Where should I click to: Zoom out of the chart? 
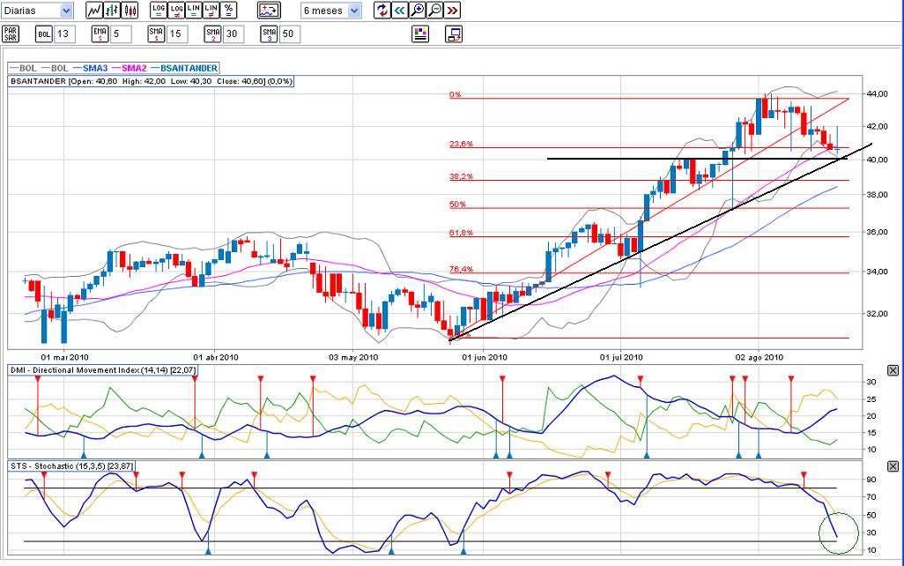click(x=434, y=11)
